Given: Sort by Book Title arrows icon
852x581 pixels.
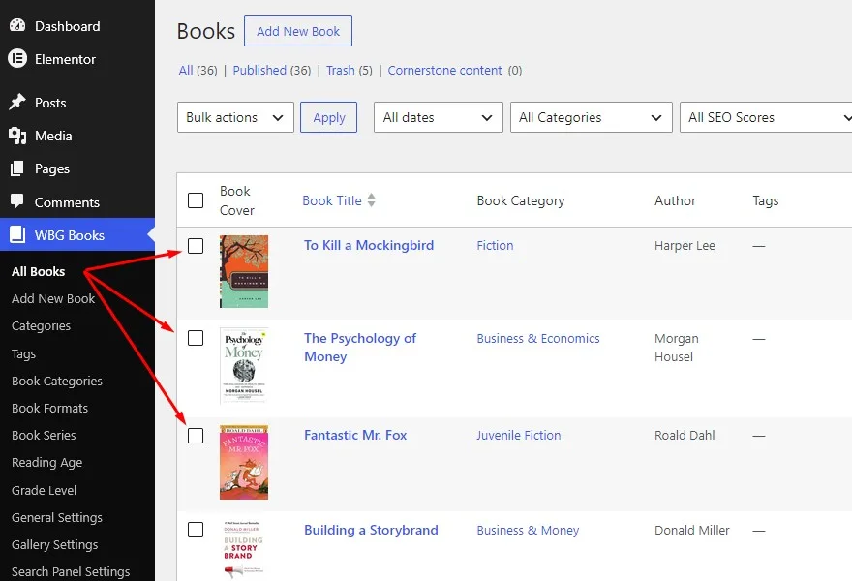Looking at the screenshot, I should point(371,200).
